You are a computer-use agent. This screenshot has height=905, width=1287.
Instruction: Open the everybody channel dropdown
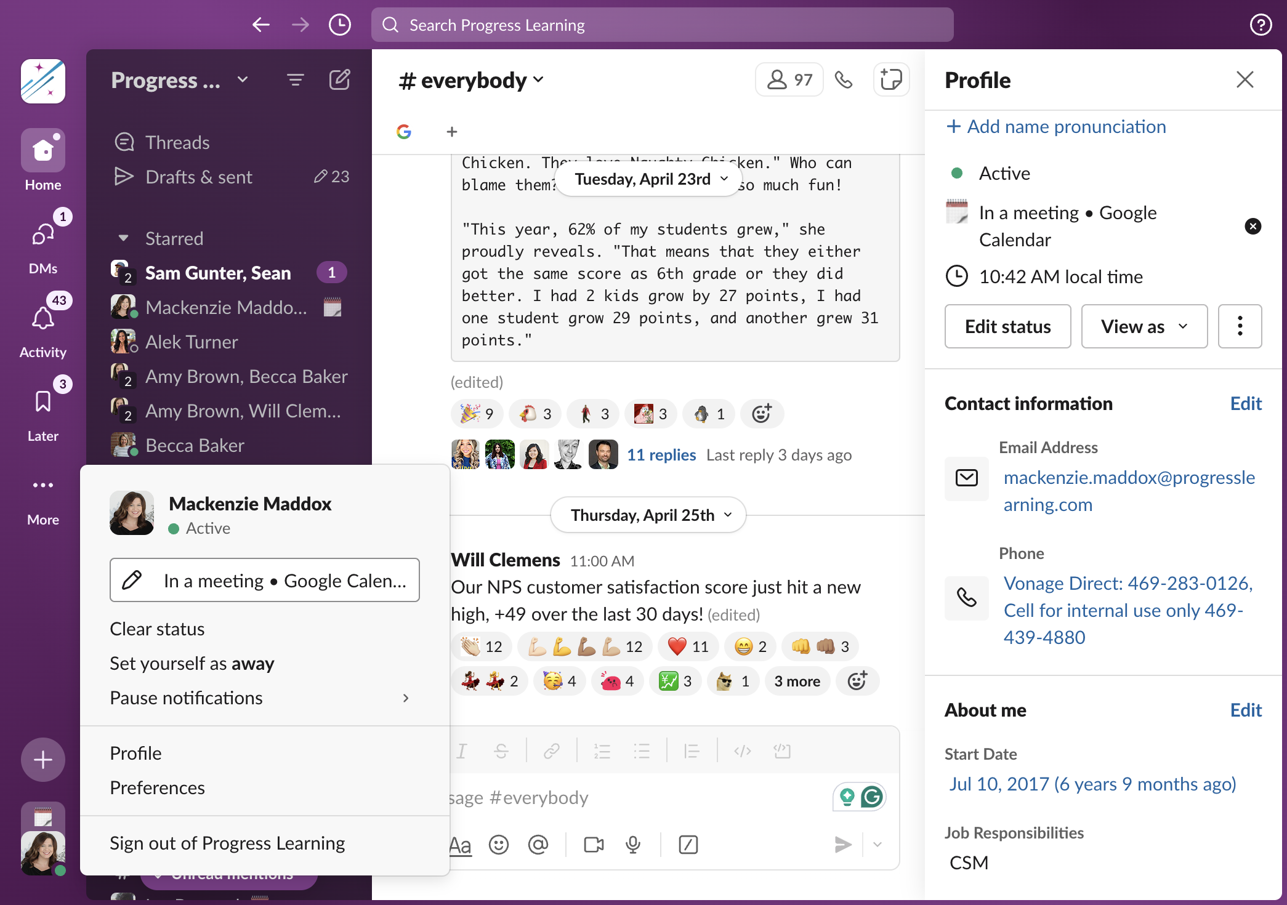click(x=472, y=80)
